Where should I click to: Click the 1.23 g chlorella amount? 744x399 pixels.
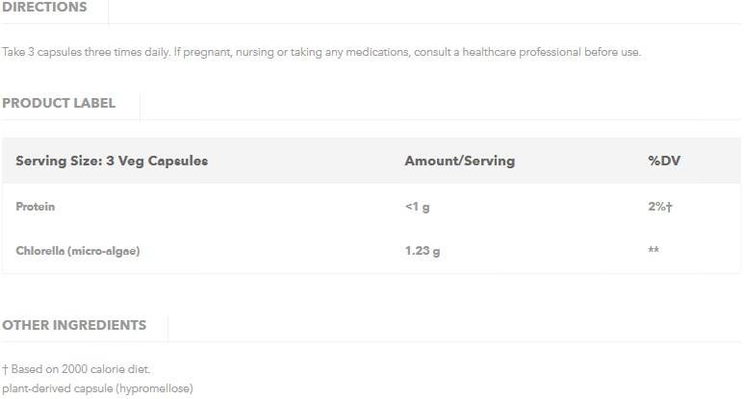point(423,251)
